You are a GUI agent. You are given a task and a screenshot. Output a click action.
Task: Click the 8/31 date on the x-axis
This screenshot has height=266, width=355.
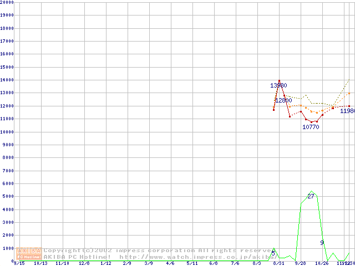pyautogui.click(x=278, y=263)
